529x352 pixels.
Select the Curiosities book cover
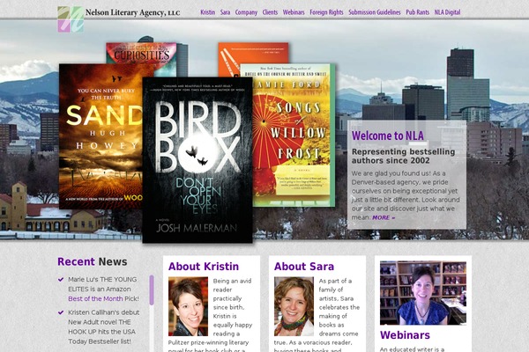pos(141,53)
